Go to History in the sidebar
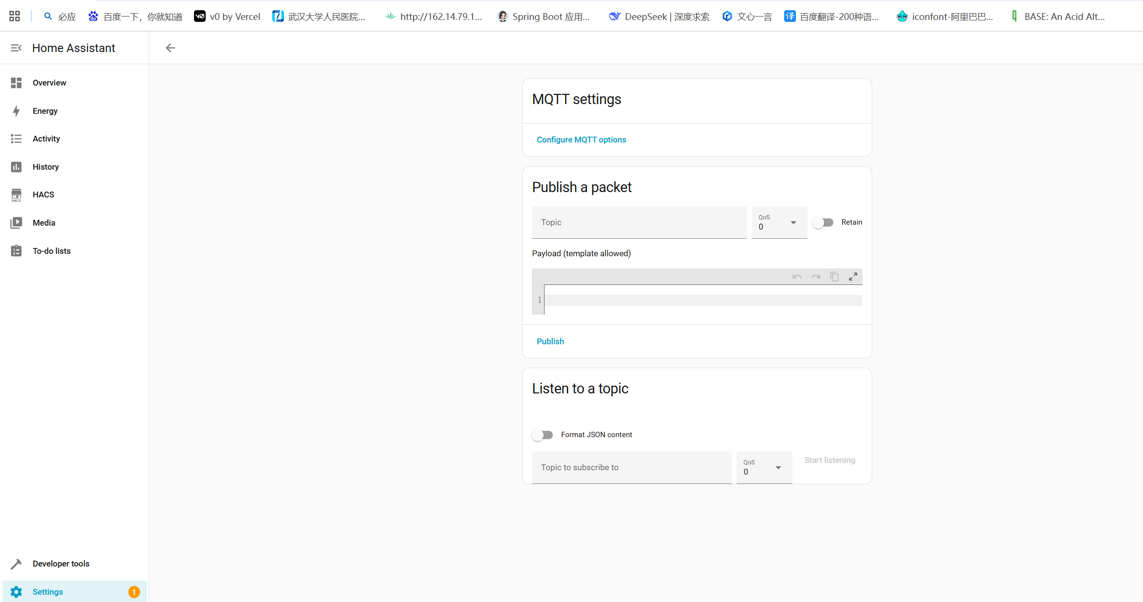Screen dimensions: 1143x602 [x=46, y=167]
